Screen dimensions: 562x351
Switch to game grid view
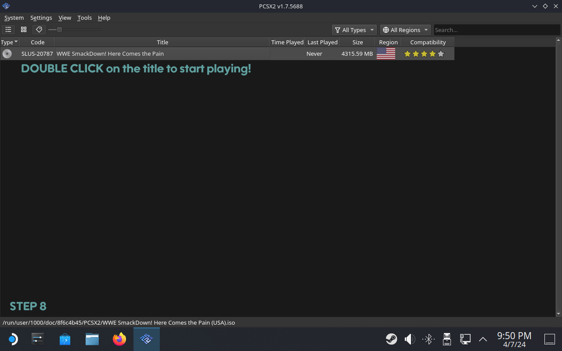click(x=24, y=30)
